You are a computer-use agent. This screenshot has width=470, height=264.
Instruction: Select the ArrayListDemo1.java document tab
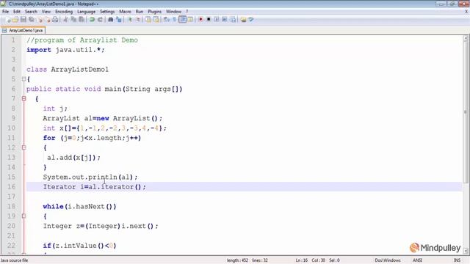point(23,30)
